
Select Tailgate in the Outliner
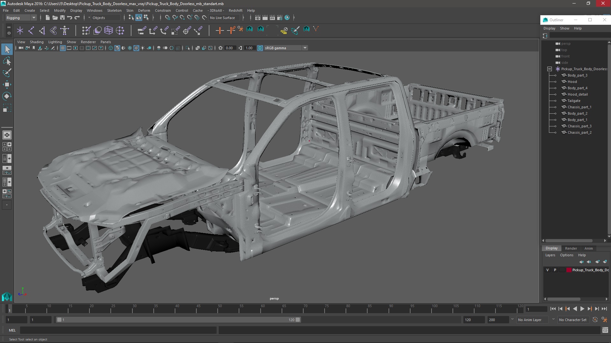click(x=574, y=101)
